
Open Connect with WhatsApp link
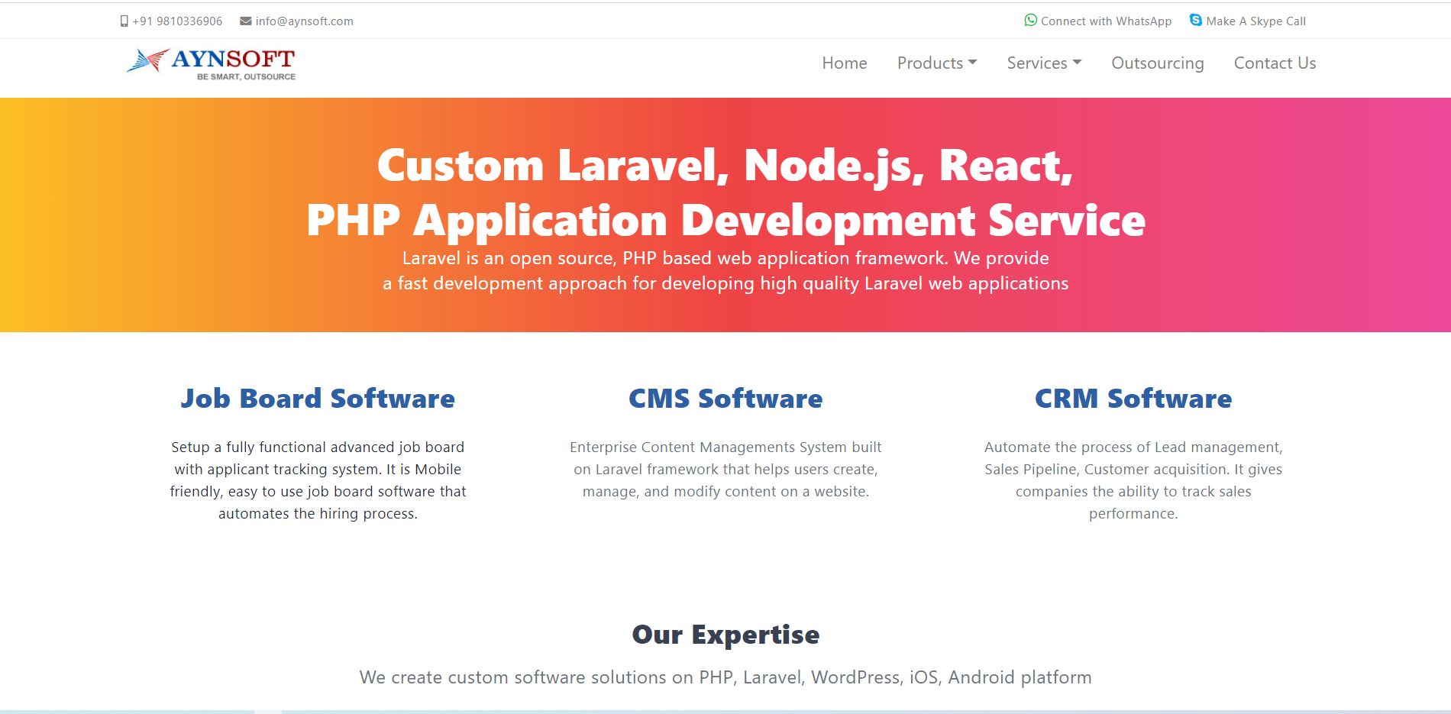[x=1106, y=21]
